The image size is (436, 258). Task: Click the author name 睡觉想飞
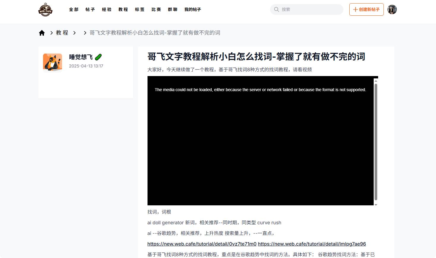click(81, 57)
